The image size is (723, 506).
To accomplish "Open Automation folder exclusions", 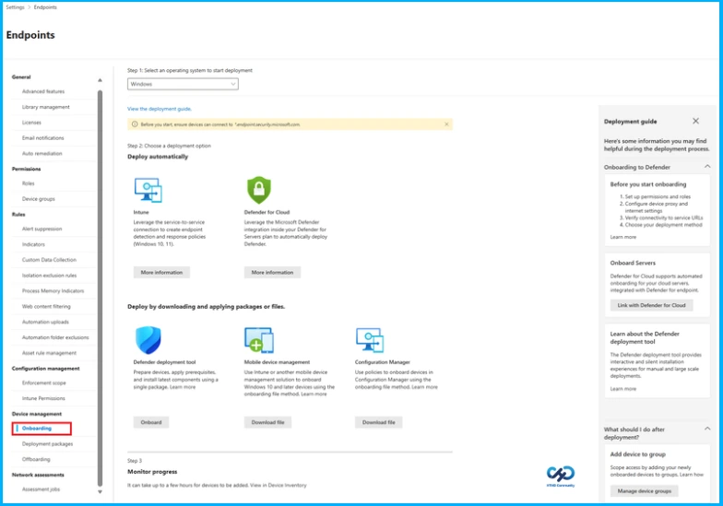I will pyautogui.click(x=55, y=337).
